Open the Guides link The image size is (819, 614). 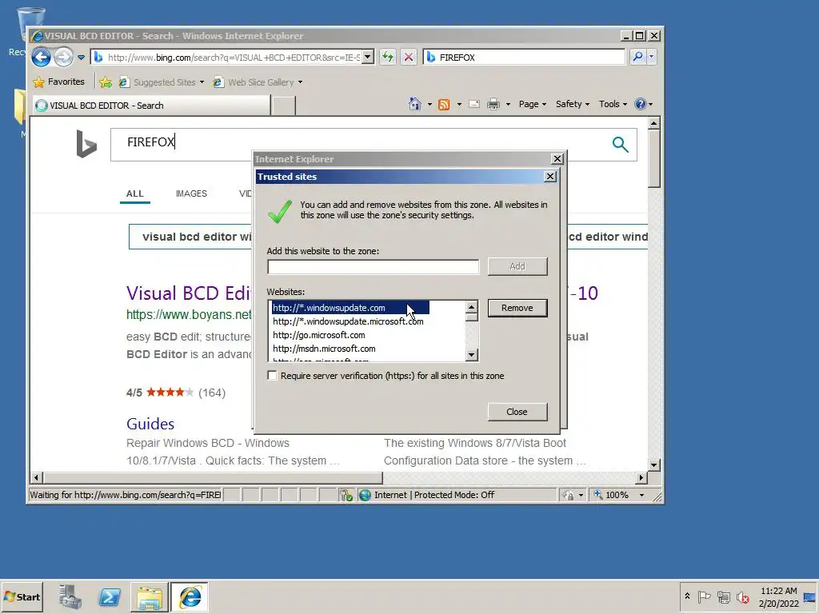click(150, 424)
